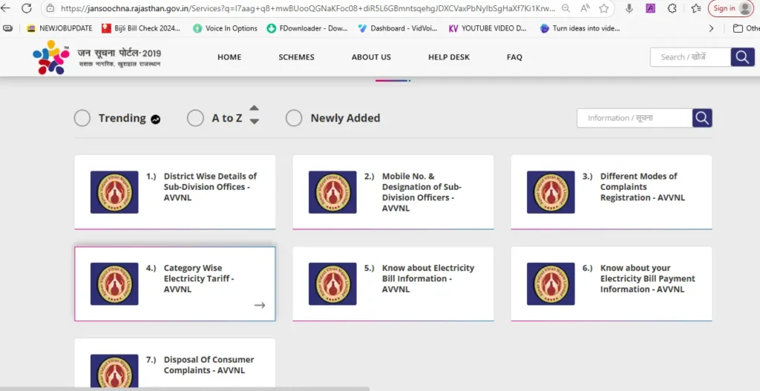Image resolution: width=760 pixels, height=391 pixels.
Task: Open the HELP DESK menu item
Action: click(448, 57)
